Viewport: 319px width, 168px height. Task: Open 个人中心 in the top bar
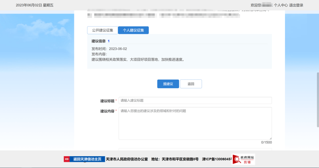[x=281, y=5]
